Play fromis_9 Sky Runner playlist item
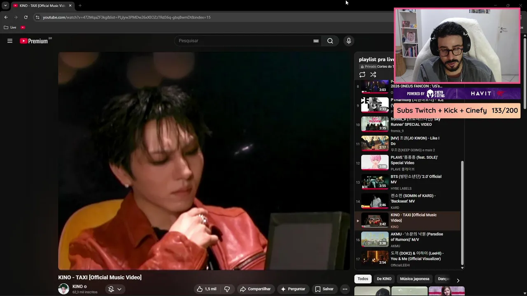 (408, 124)
